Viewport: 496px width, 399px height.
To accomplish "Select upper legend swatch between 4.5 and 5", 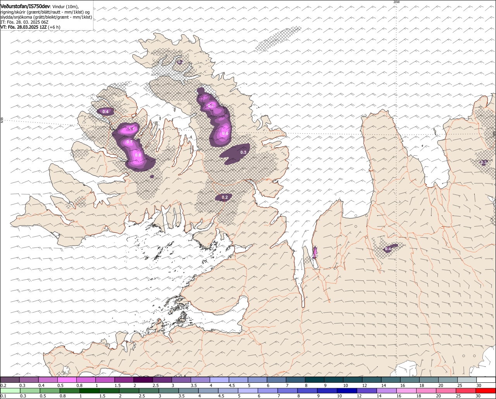I will point(239,380).
